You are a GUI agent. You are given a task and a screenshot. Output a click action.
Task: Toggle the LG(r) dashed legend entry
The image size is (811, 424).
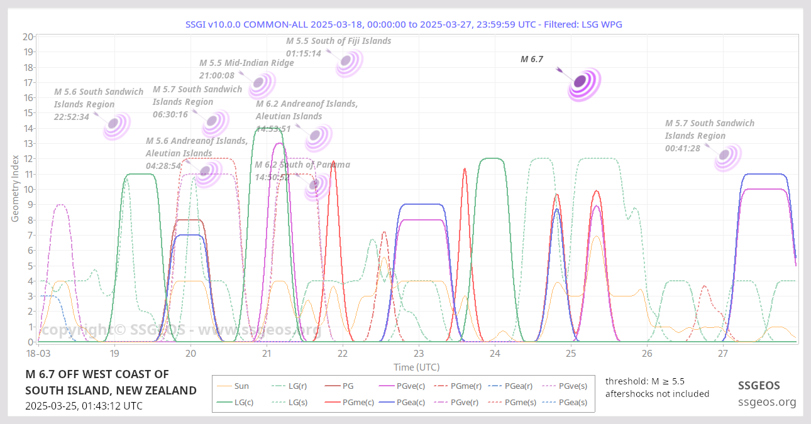298,386
